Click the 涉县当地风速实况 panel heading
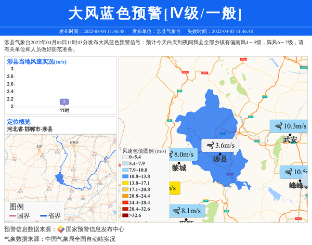The width and height of the screenshot is (312, 245). 36,61
